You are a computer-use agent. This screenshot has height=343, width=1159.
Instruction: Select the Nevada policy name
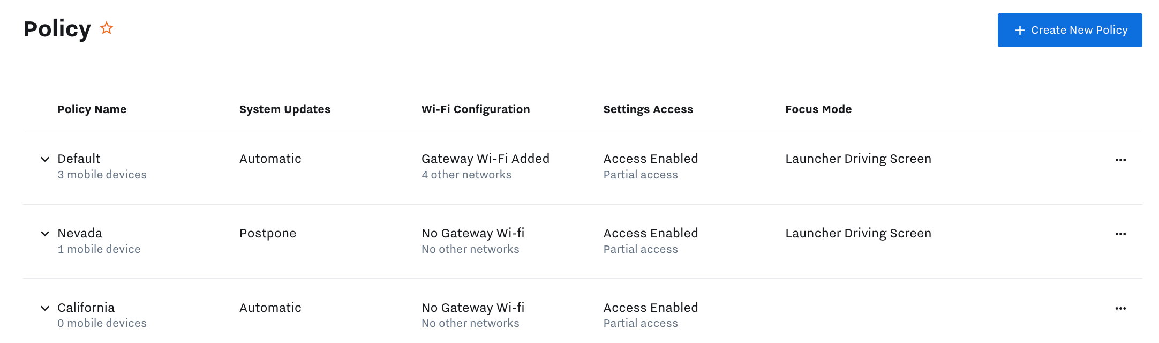click(x=80, y=233)
